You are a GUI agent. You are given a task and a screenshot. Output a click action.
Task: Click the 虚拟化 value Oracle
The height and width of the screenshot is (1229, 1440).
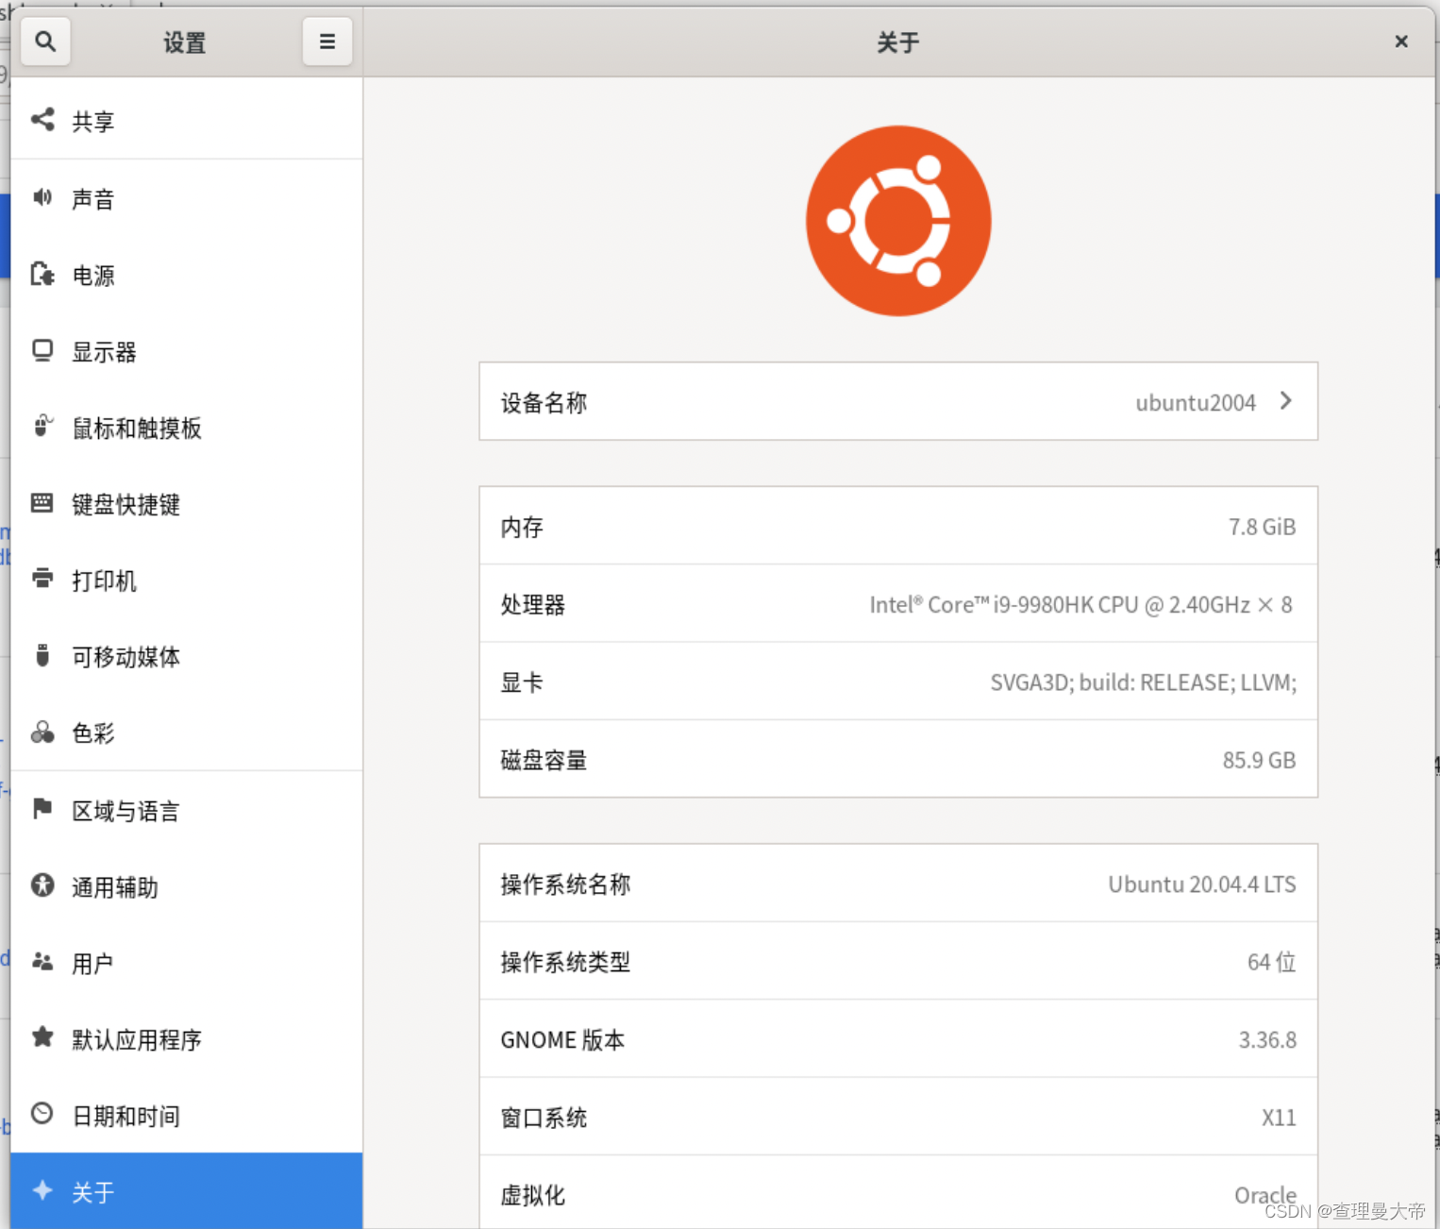coord(1265,1195)
